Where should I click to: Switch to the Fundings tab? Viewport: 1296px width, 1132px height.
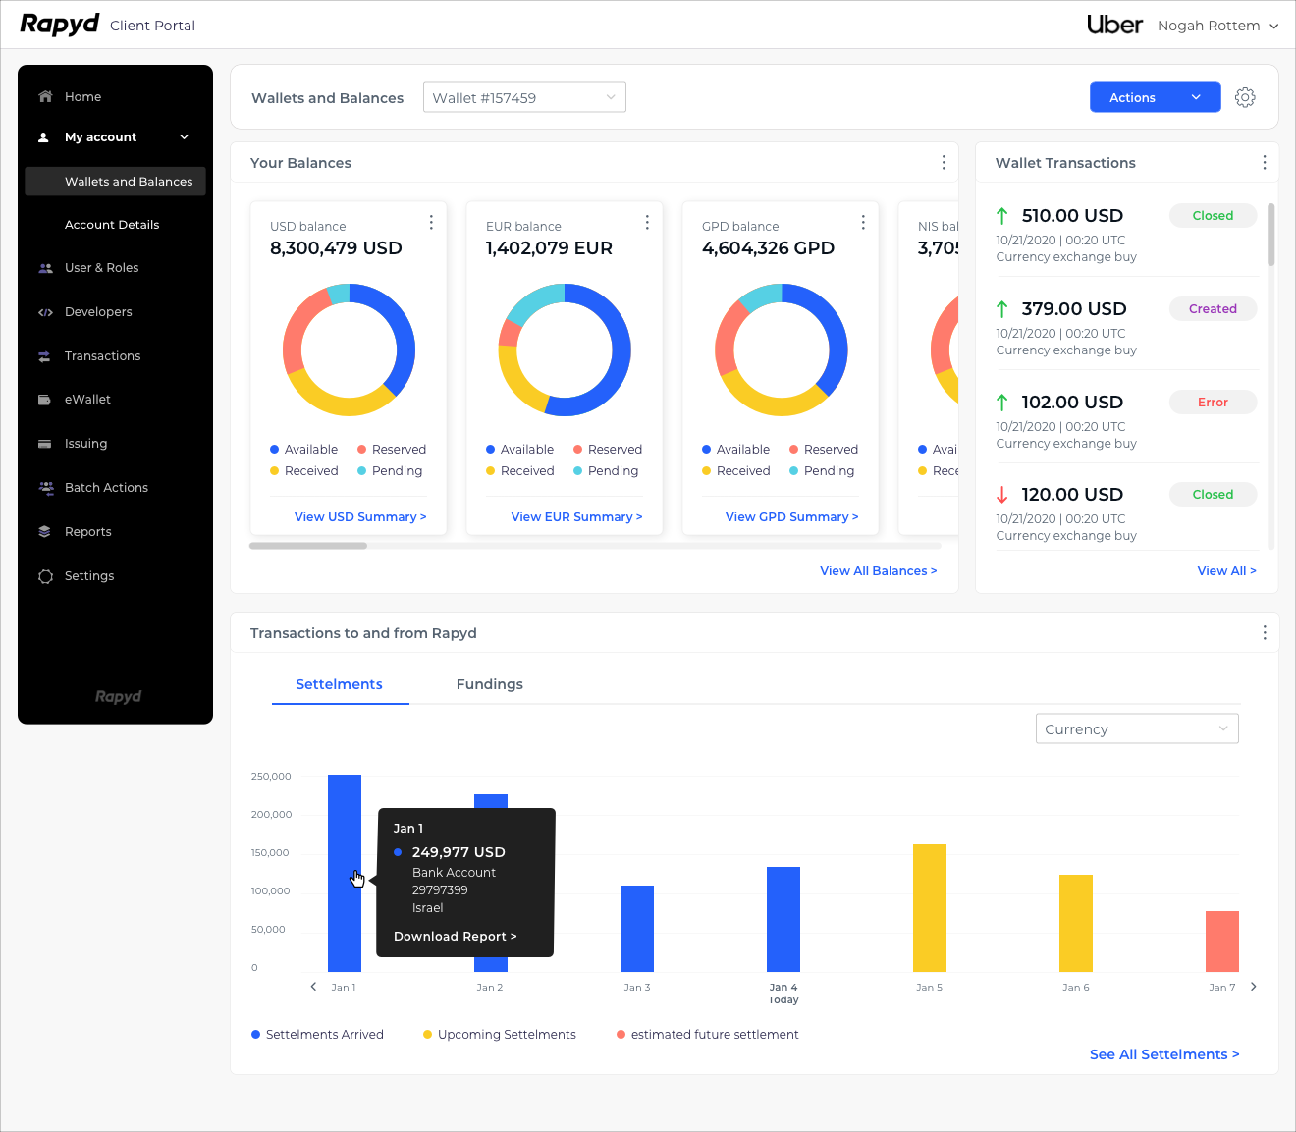tap(489, 684)
